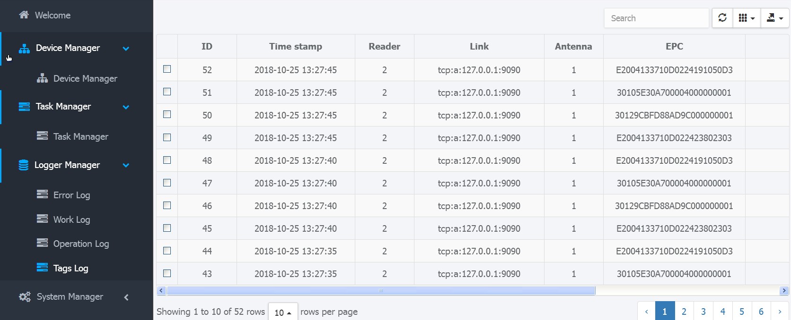The height and width of the screenshot is (320, 791).
Task: Go to page 3 of results
Action: (703, 312)
